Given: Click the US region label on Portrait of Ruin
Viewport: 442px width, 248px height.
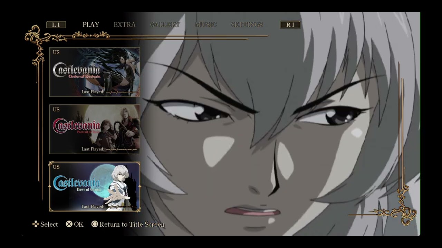Looking at the screenshot, I should tap(56, 110).
